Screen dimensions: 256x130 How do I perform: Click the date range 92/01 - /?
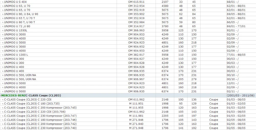coord(233,31)
